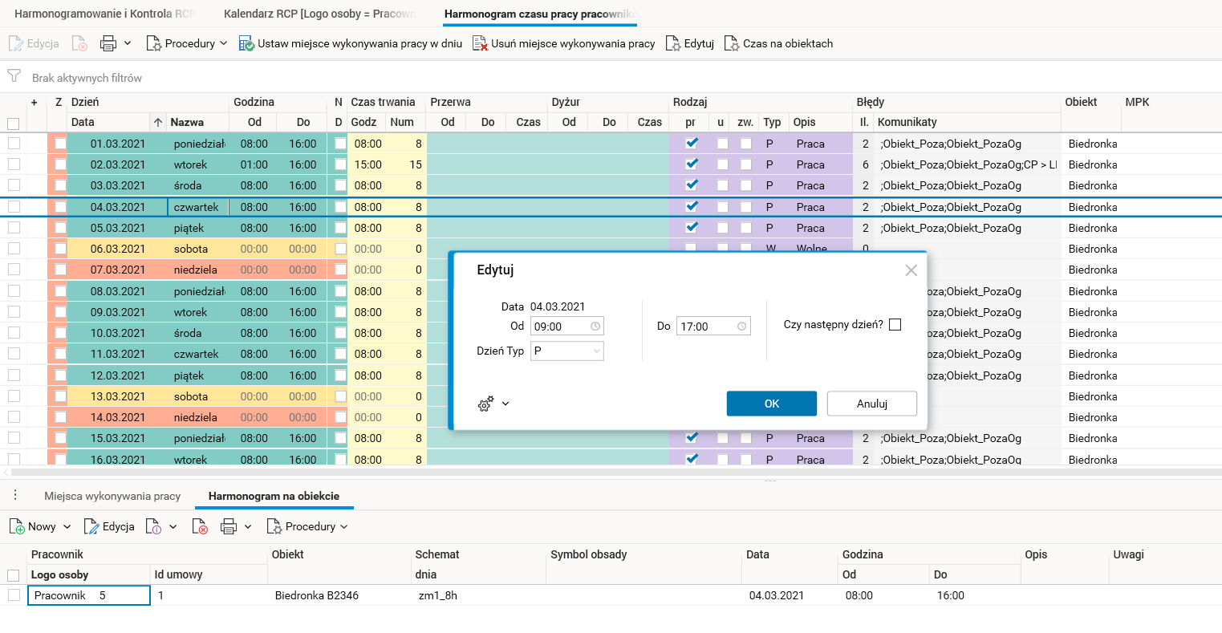1222x633 pixels.
Task: Check the row selector for 01.03.2021
Action: point(14,144)
